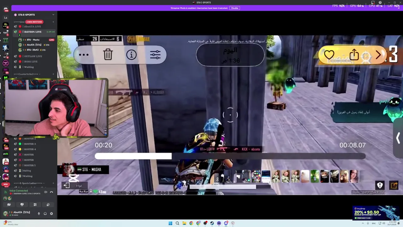The width and height of the screenshot is (403, 227).
Task: Disconnect from voice with the hang-up icon
Action: tap(51, 192)
